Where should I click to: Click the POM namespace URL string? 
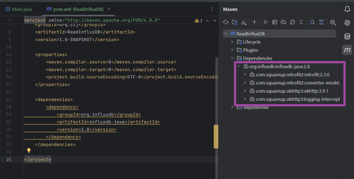112,20
